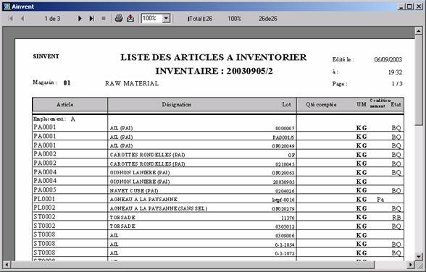
Task: Click lot number '0309006'
Action: click(x=285, y=236)
